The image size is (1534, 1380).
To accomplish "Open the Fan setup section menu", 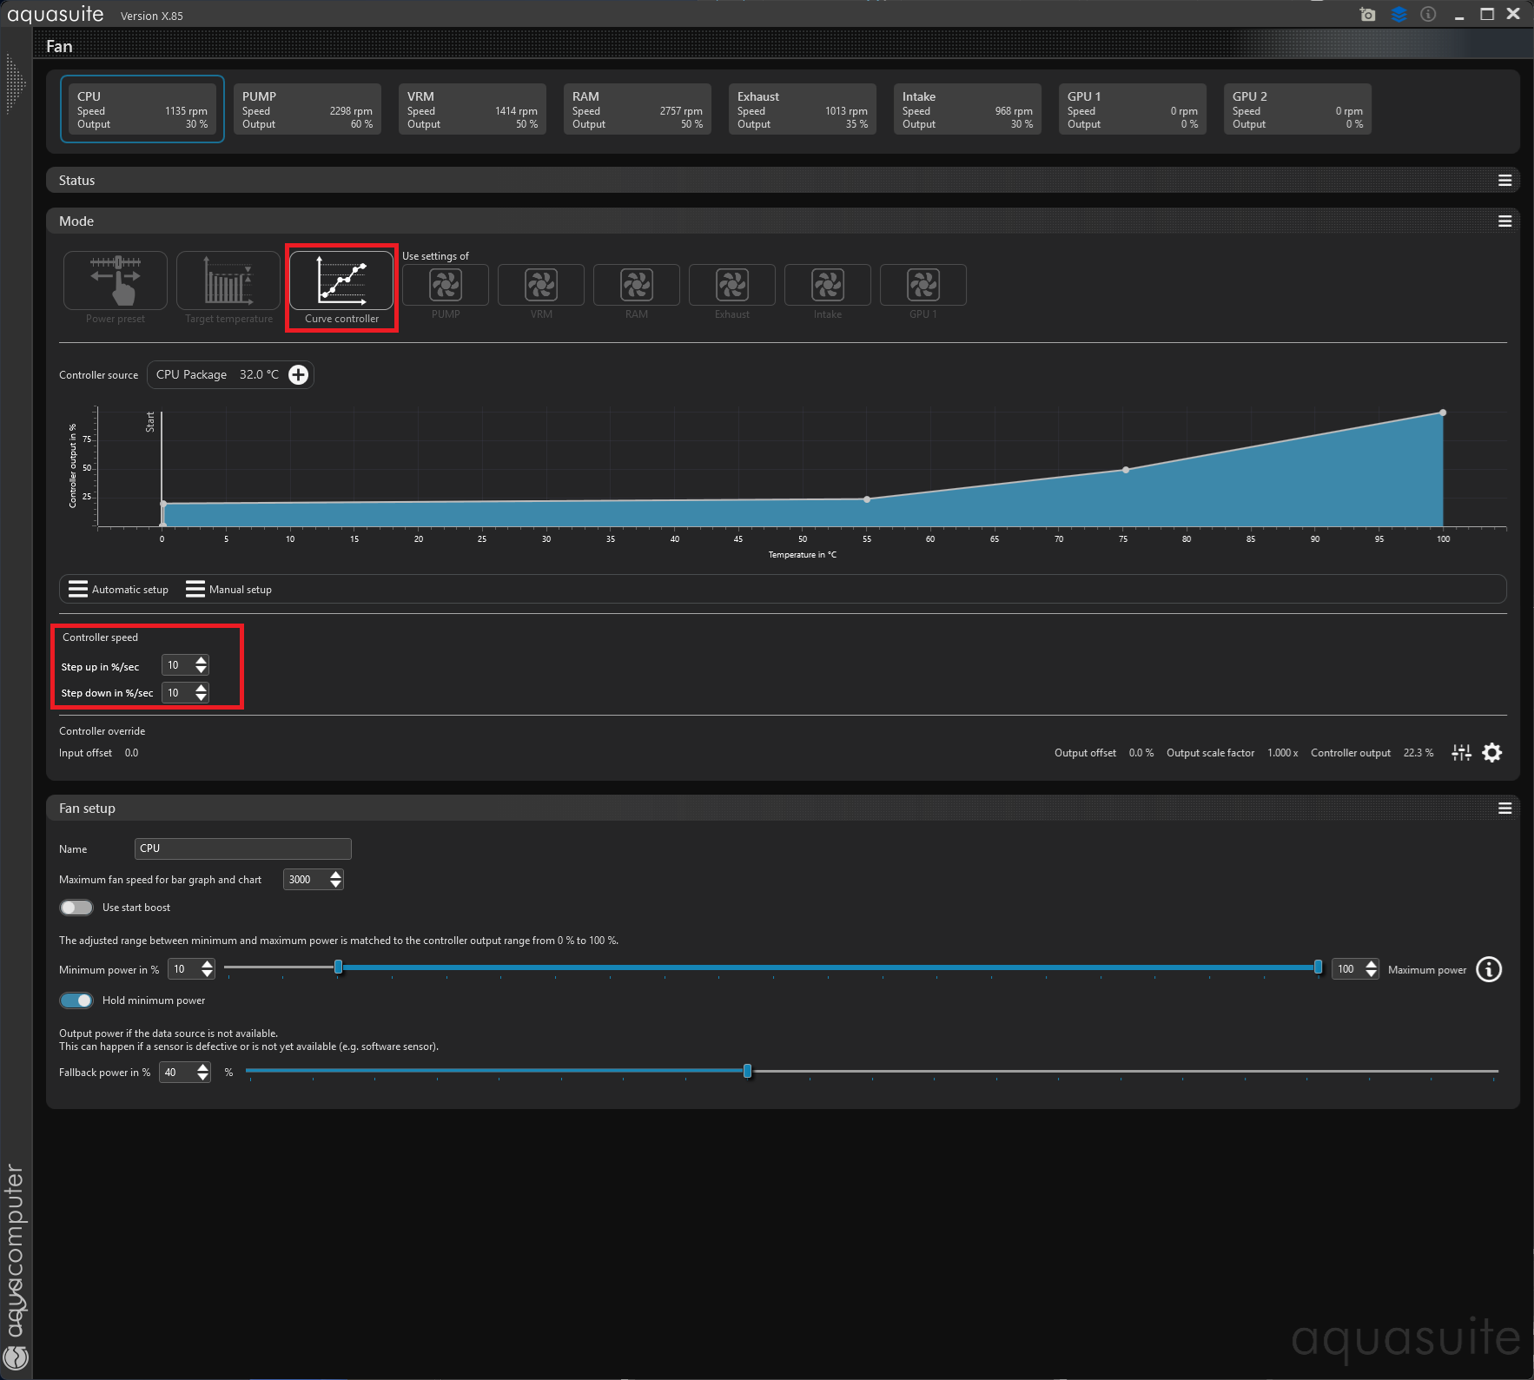I will pos(1504,809).
